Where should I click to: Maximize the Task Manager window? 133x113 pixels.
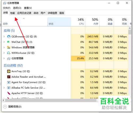click(x=118, y=3)
